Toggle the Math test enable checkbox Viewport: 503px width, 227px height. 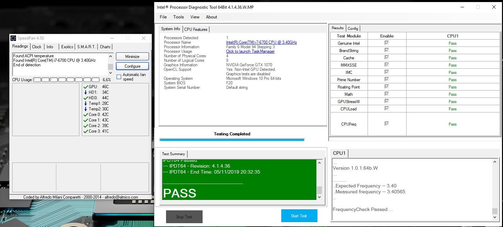click(x=386, y=94)
